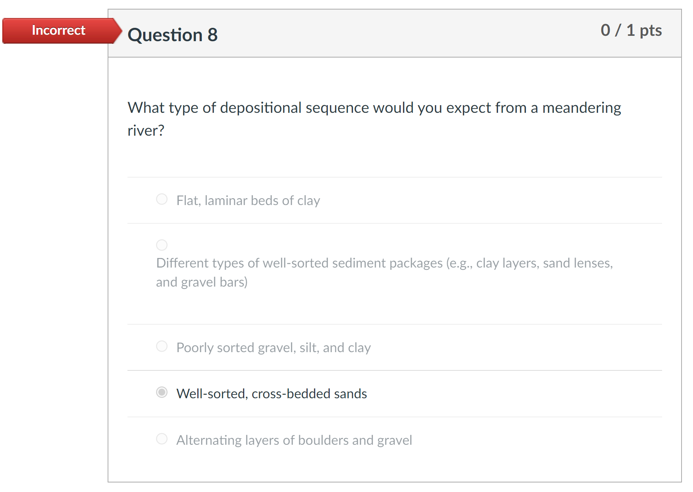Select the "Alternating layers of boulders and gravel" radio

point(162,439)
